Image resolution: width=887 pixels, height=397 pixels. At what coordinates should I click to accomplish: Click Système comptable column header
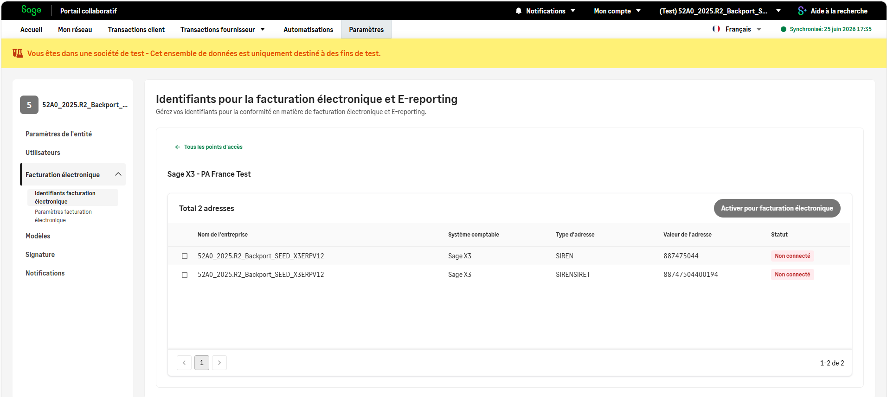474,235
